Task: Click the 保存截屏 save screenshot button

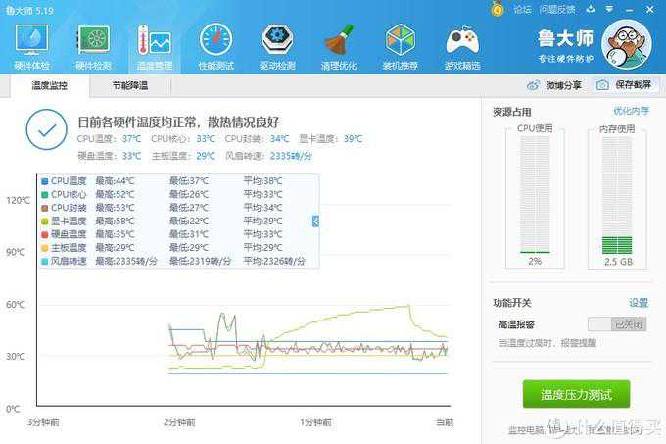Action: [x=625, y=85]
